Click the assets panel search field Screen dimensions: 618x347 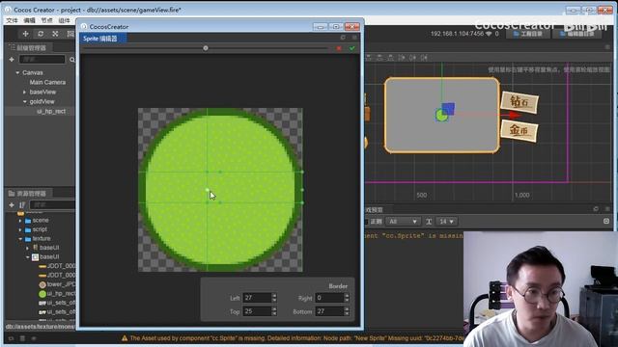pyautogui.click(x=52, y=205)
